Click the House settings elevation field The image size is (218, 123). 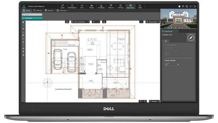[172, 65]
